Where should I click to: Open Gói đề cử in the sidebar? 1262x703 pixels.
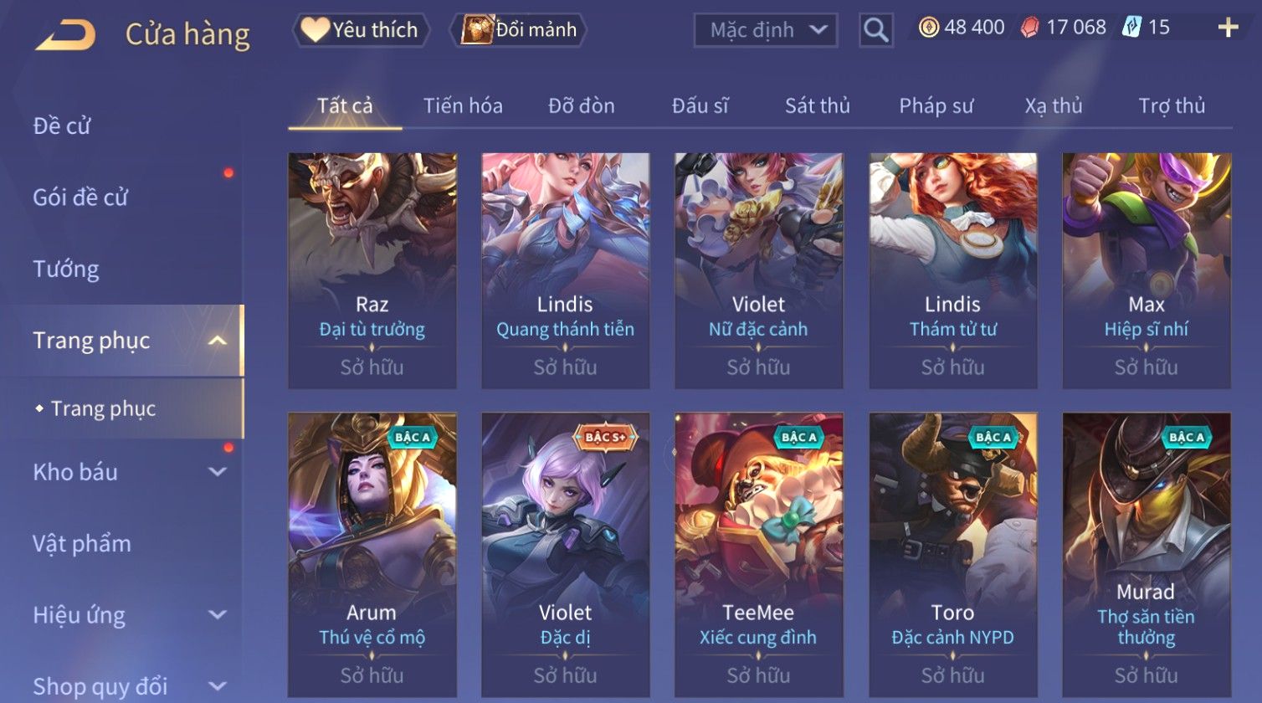click(80, 198)
